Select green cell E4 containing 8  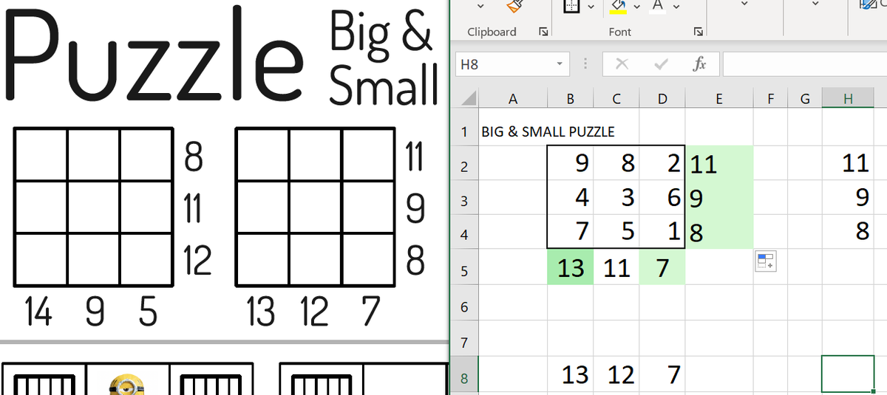718,232
